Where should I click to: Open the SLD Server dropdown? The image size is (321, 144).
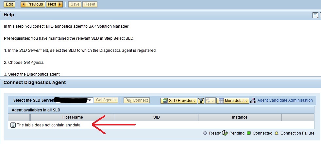pyautogui.click(x=90, y=100)
